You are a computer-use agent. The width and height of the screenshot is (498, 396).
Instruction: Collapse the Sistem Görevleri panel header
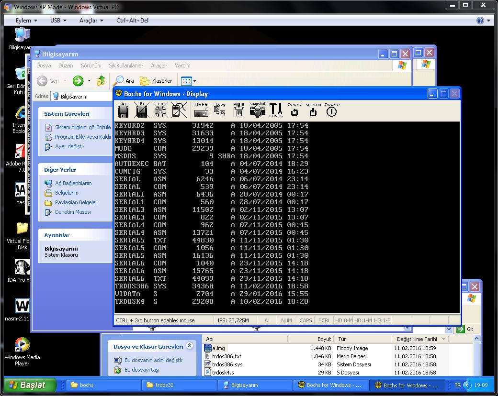coord(76,114)
